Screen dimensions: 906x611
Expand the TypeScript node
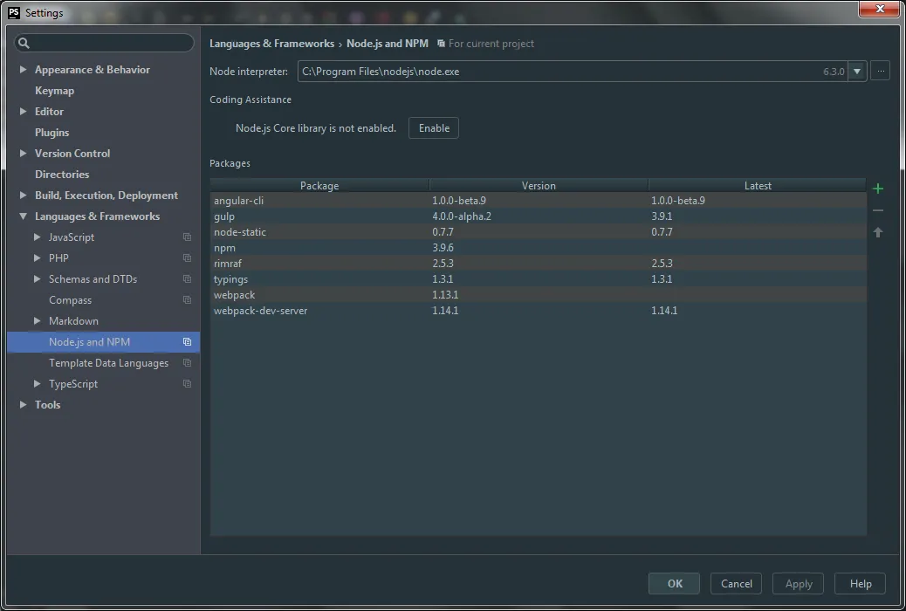[37, 383]
